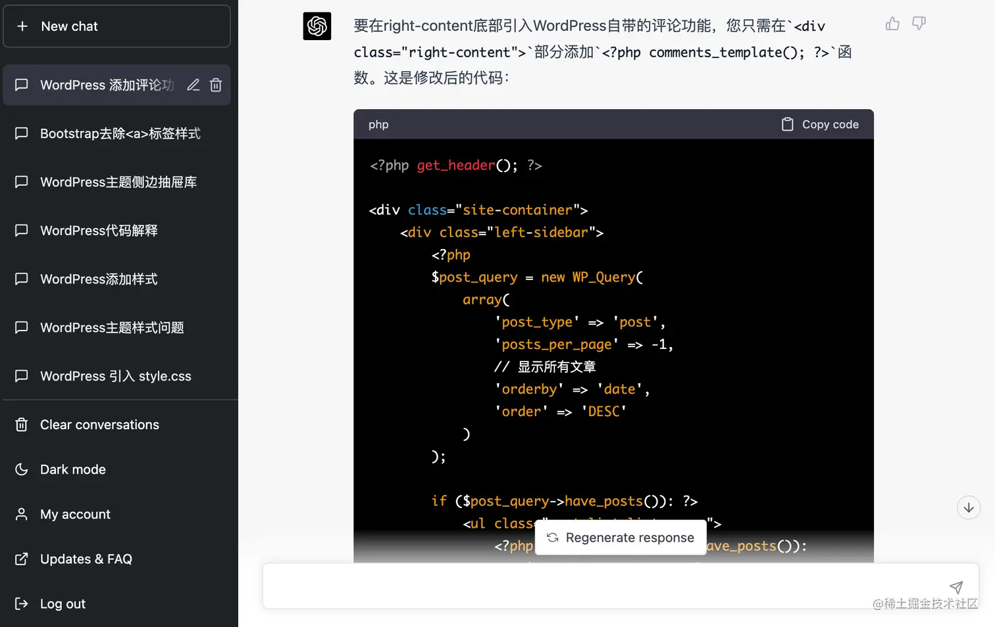
Task: Delete the current conversation via trash icon
Action: (x=216, y=85)
